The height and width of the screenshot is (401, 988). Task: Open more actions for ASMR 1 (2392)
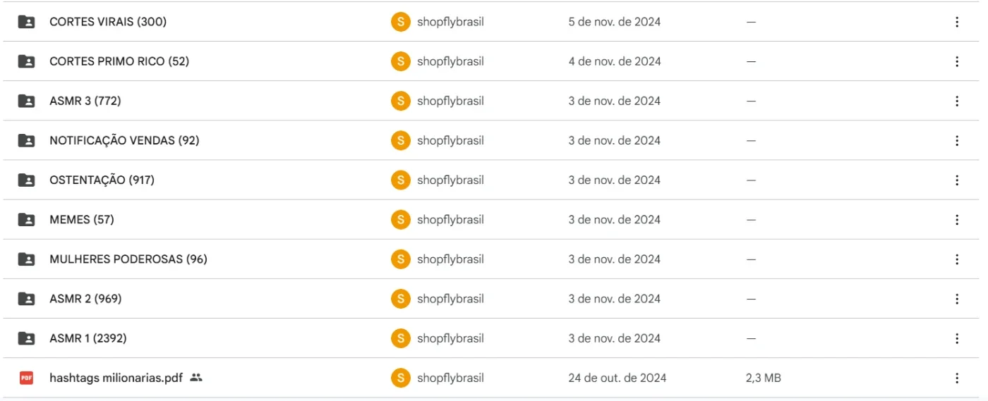click(957, 338)
